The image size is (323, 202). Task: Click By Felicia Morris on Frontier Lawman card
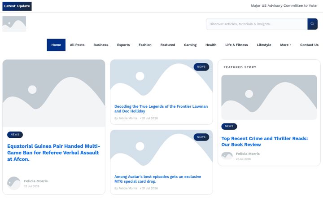(x=126, y=118)
